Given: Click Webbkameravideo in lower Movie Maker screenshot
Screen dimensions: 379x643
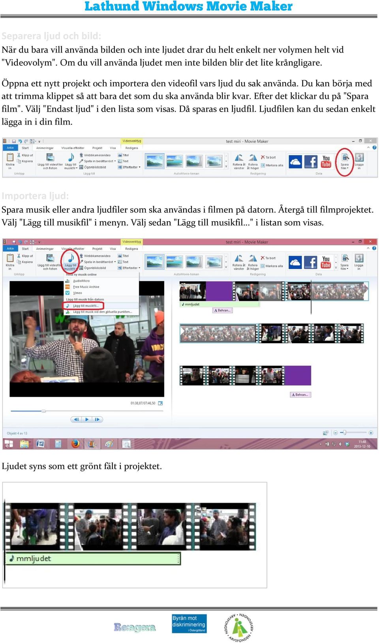Looking at the screenshot, I should coord(95,256).
